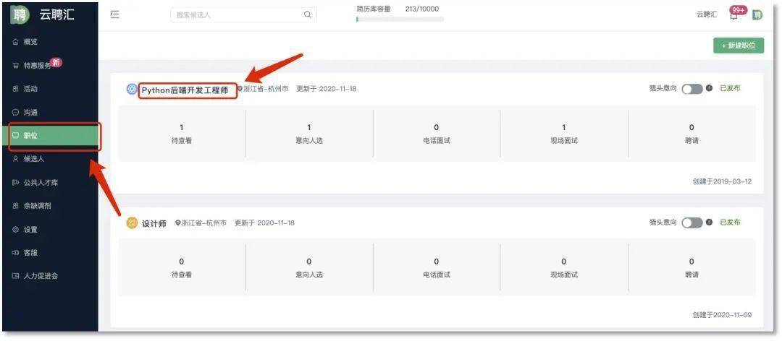Click the green user avatar icon

tap(757, 15)
